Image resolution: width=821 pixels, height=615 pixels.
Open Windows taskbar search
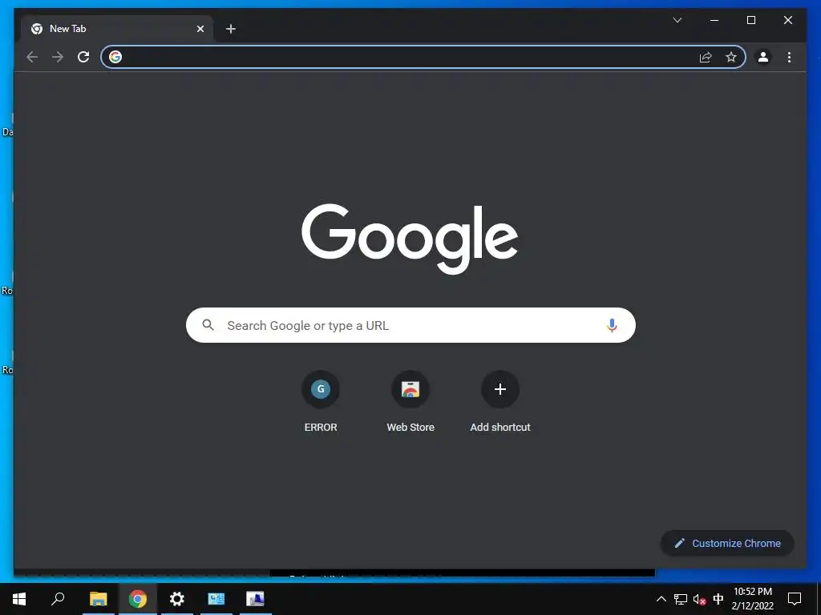(x=58, y=599)
